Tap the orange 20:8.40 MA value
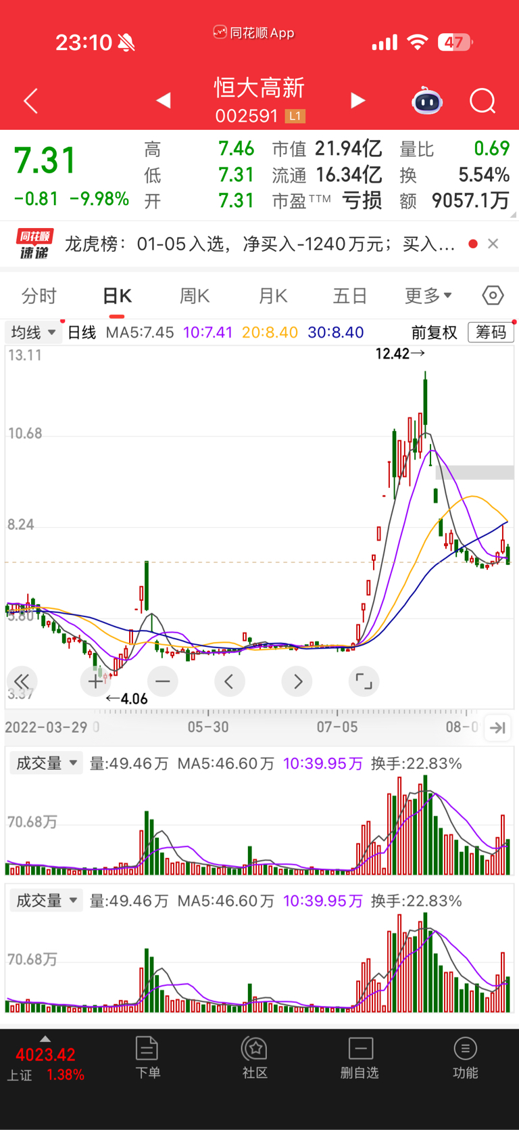The image size is (519, 1130). coord(270,332)
